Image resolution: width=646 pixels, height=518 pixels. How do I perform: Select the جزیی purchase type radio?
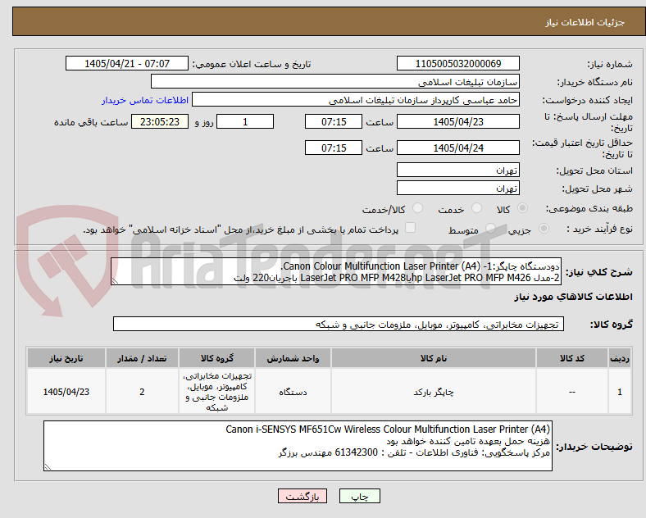(x=544, y=229)
